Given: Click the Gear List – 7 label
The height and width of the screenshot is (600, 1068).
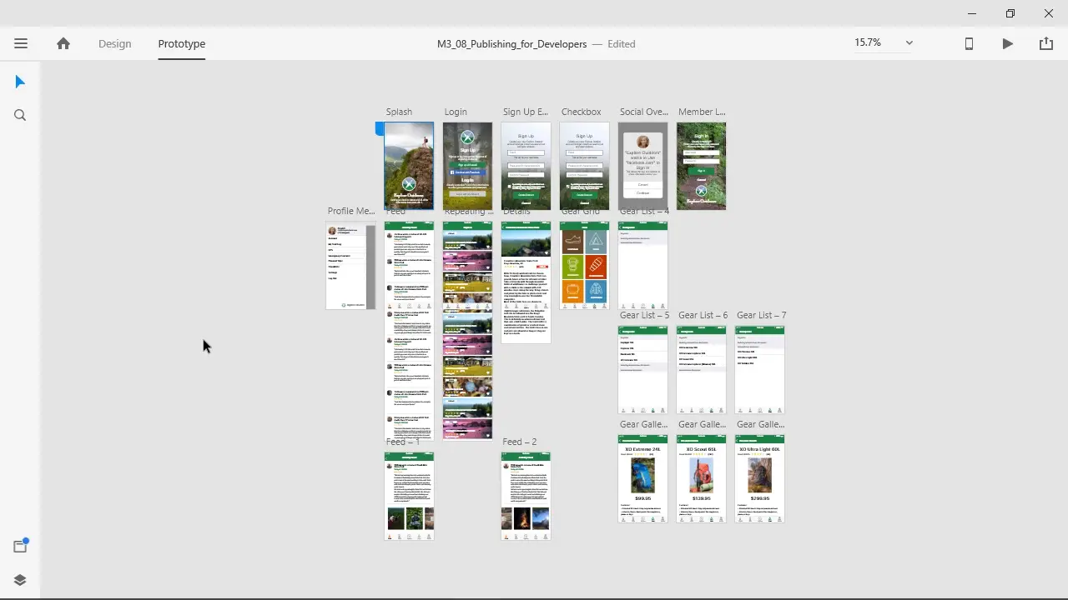Looking at the screenshot, I should pyautogui.click(x=761, y=315).
